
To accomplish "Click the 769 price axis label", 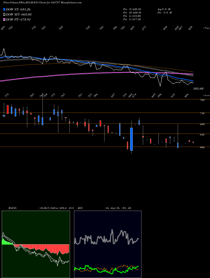I will pos(202,100).
